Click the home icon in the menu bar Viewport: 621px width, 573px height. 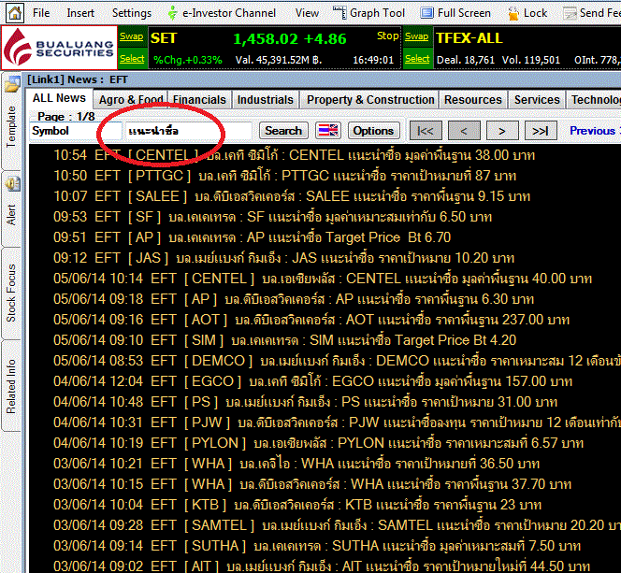[15, 13]
